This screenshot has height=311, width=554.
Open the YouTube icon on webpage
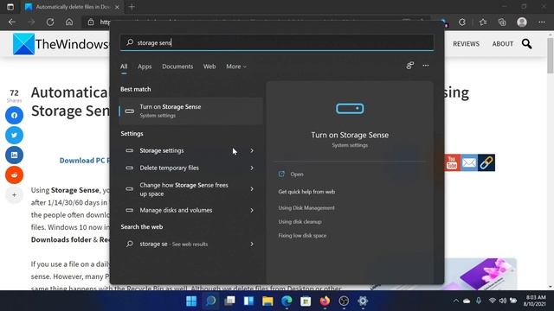pos(452,163)
